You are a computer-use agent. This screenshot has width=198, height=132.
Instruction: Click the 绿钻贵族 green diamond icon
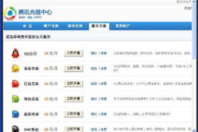[15, 99]
